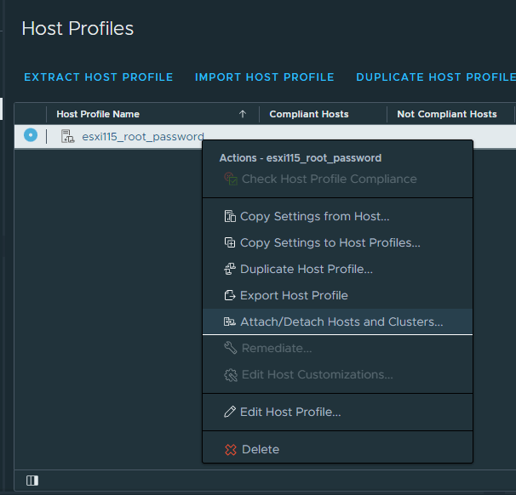The width and height of the screenshot is (516, 495).
Task: Click the Compliant Hosts column header
Action: pyautogui.click(x=309, y=114)
